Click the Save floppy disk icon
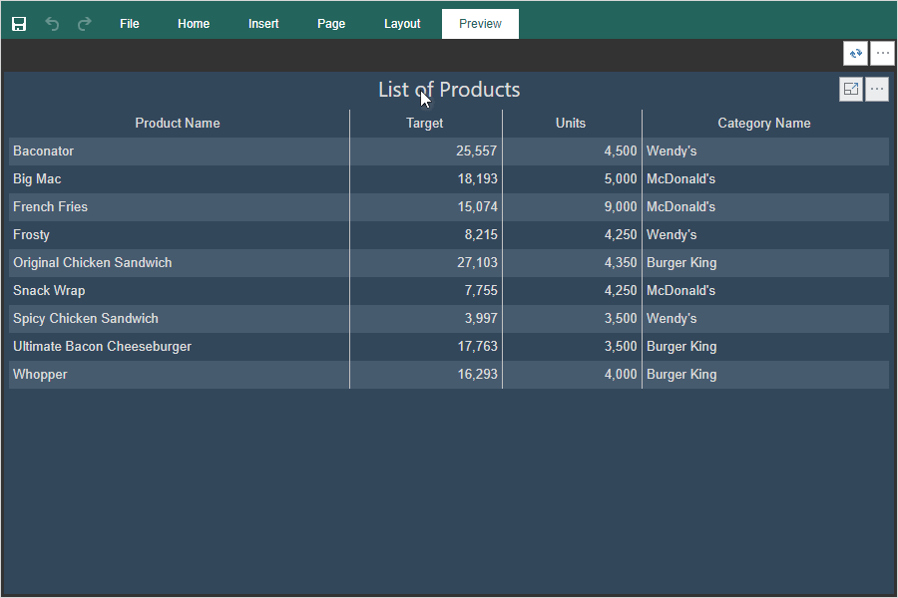 click(x=19, y=24)
